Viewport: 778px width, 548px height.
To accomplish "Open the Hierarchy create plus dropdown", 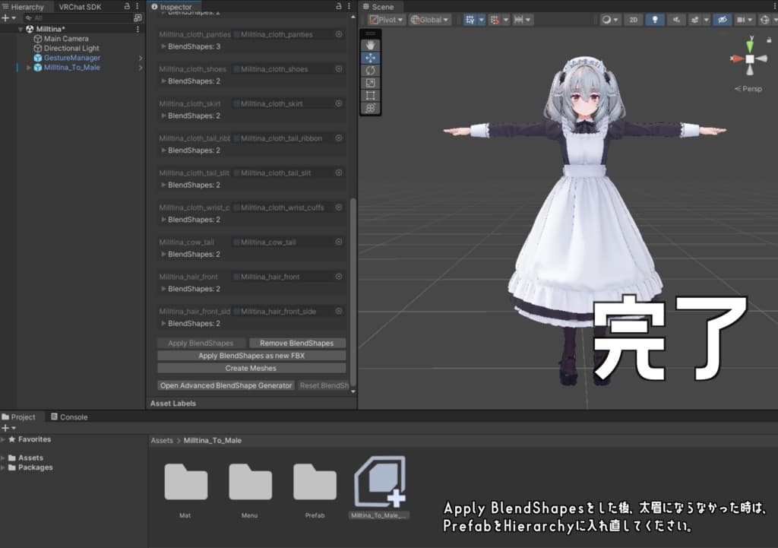I will click(9, 18).
